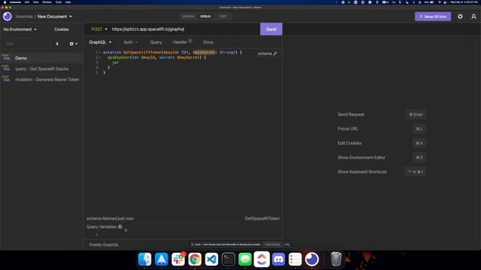Open the user account icon
The height and width of the screenshot is (270, 481).
473,16
